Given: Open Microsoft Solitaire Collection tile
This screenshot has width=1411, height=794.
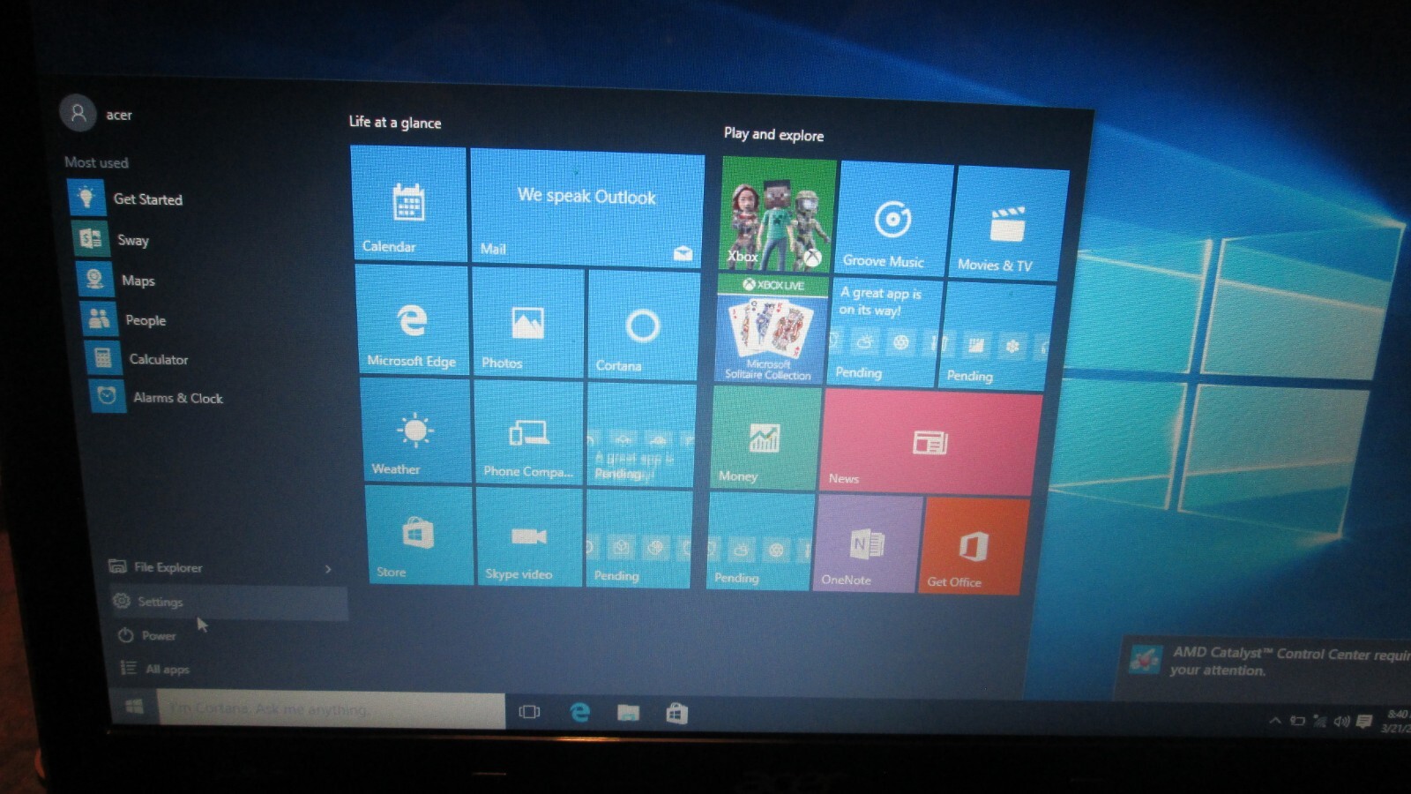Looking at the screenshot, I should tap(772, 330).
